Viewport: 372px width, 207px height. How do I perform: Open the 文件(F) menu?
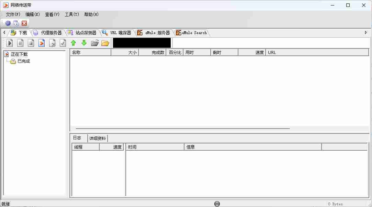[13, 14]
